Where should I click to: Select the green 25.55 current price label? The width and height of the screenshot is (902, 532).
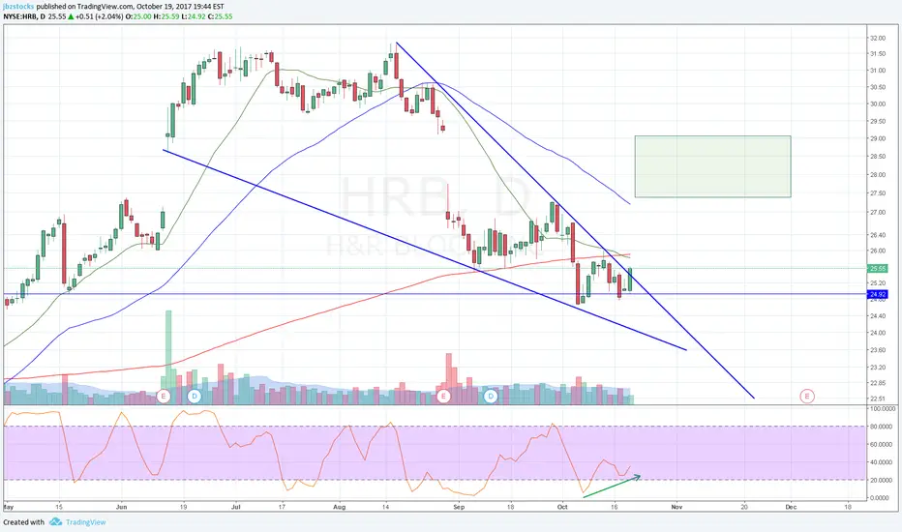877,269
